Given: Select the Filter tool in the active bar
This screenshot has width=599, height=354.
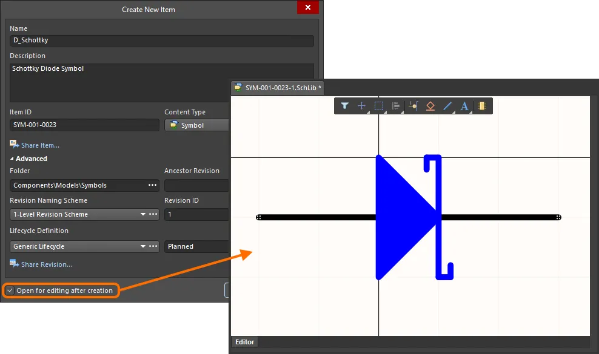Looking at the screenshot, I should pyautogui.click(x=344, y=106).
